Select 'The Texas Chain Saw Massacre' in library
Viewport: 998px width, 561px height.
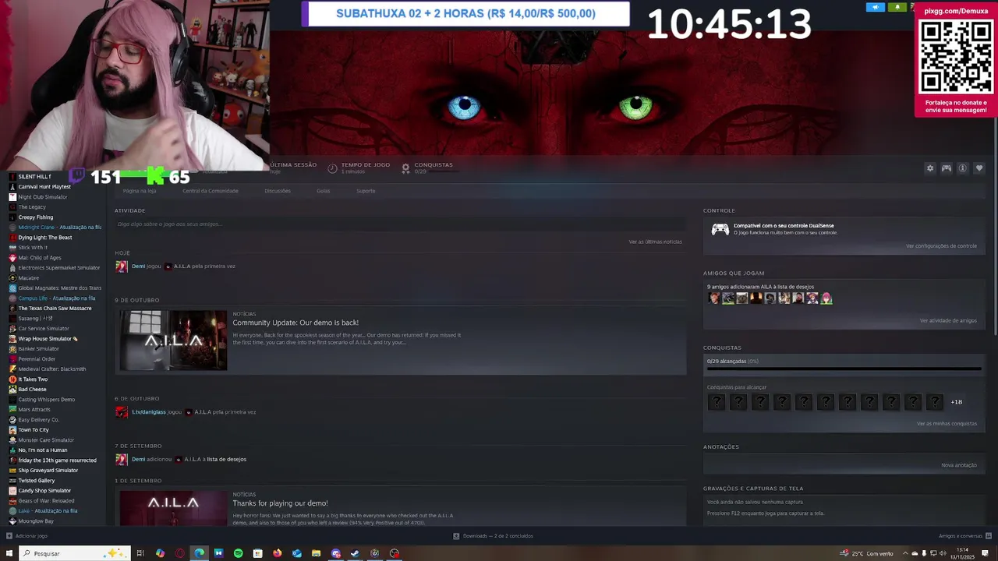55,309
